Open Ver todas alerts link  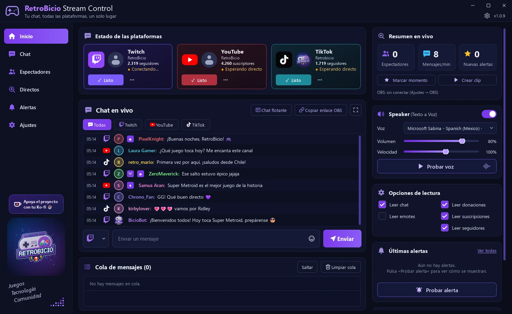pyautogui.click(x=487, y=251)
